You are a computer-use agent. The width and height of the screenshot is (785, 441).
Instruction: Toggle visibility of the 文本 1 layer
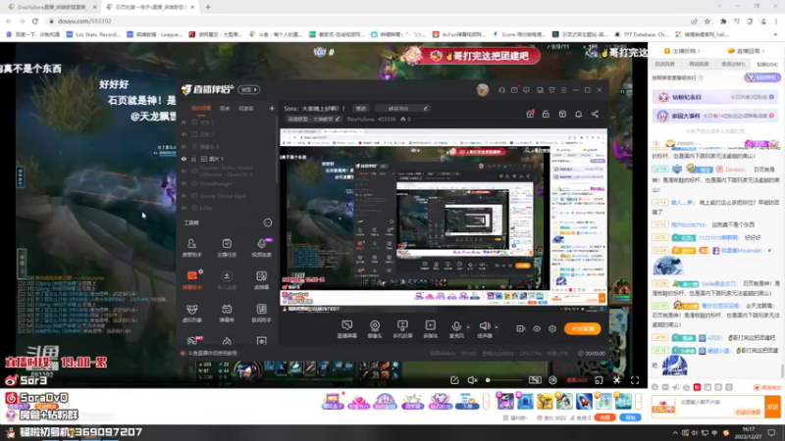point(183,134)
